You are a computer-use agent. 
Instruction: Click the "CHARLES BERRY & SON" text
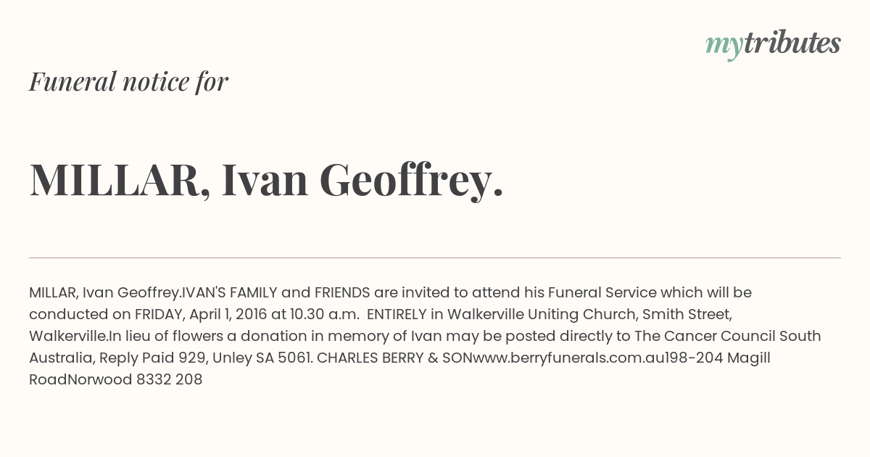pyautogui.click(x=395, y=358)
